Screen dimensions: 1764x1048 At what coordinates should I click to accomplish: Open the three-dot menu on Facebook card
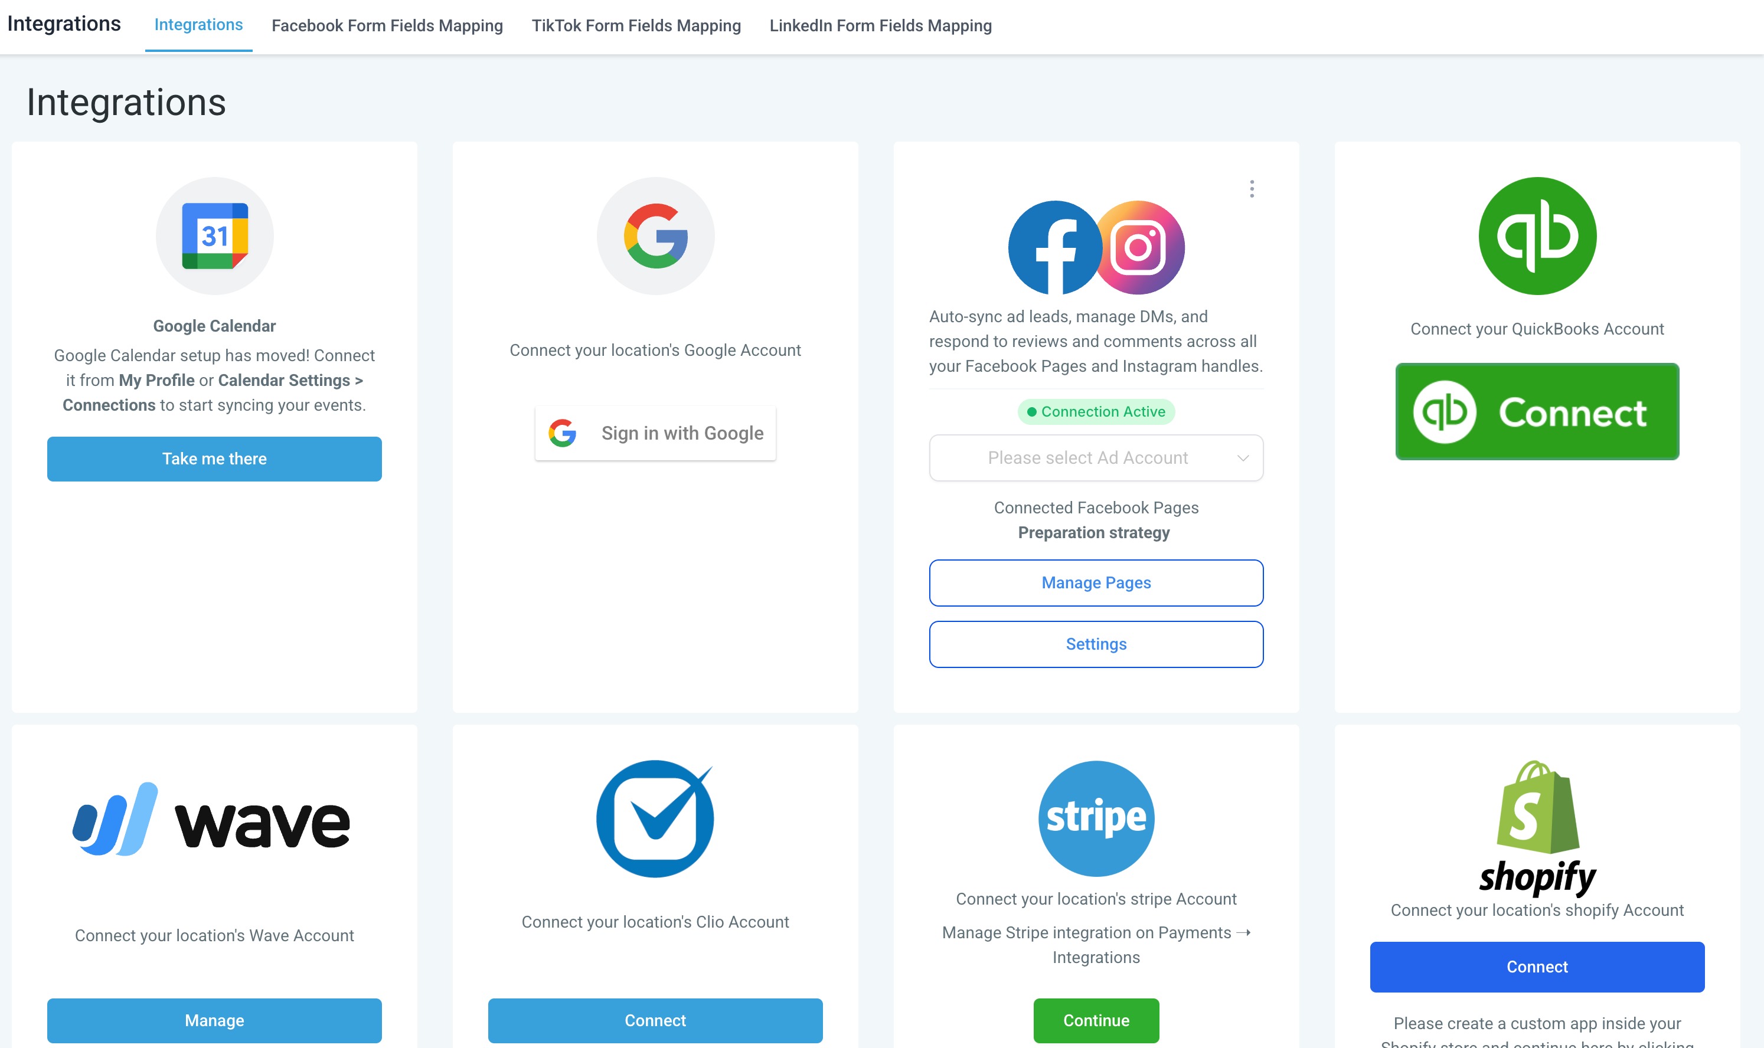pyautogui.click(x=1252, y=189)
